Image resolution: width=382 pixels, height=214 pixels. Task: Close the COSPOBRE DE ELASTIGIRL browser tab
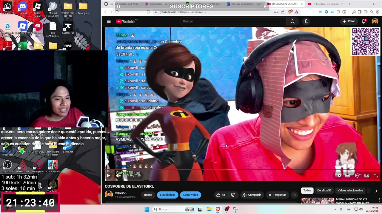tap(301, 4)
